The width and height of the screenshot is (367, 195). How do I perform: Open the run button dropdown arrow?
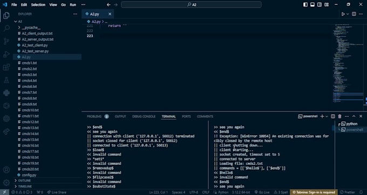click(x=348, y=14)
